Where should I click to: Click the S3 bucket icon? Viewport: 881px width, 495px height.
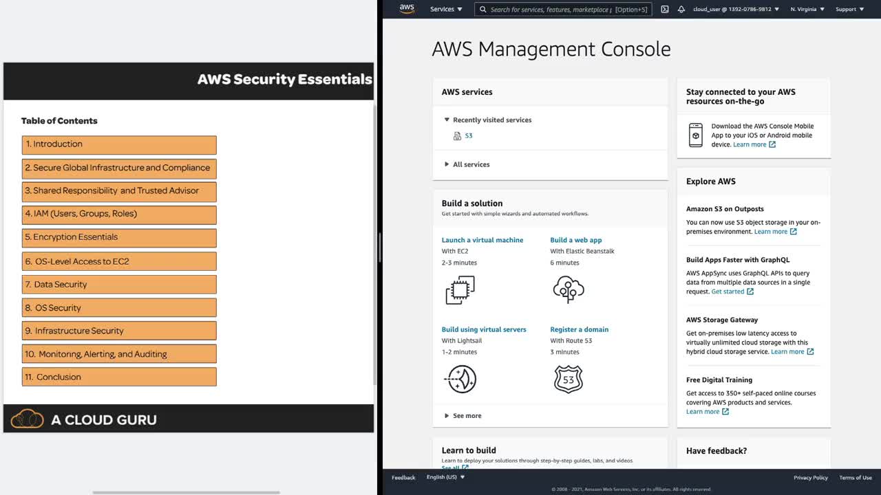pos(457,136)
